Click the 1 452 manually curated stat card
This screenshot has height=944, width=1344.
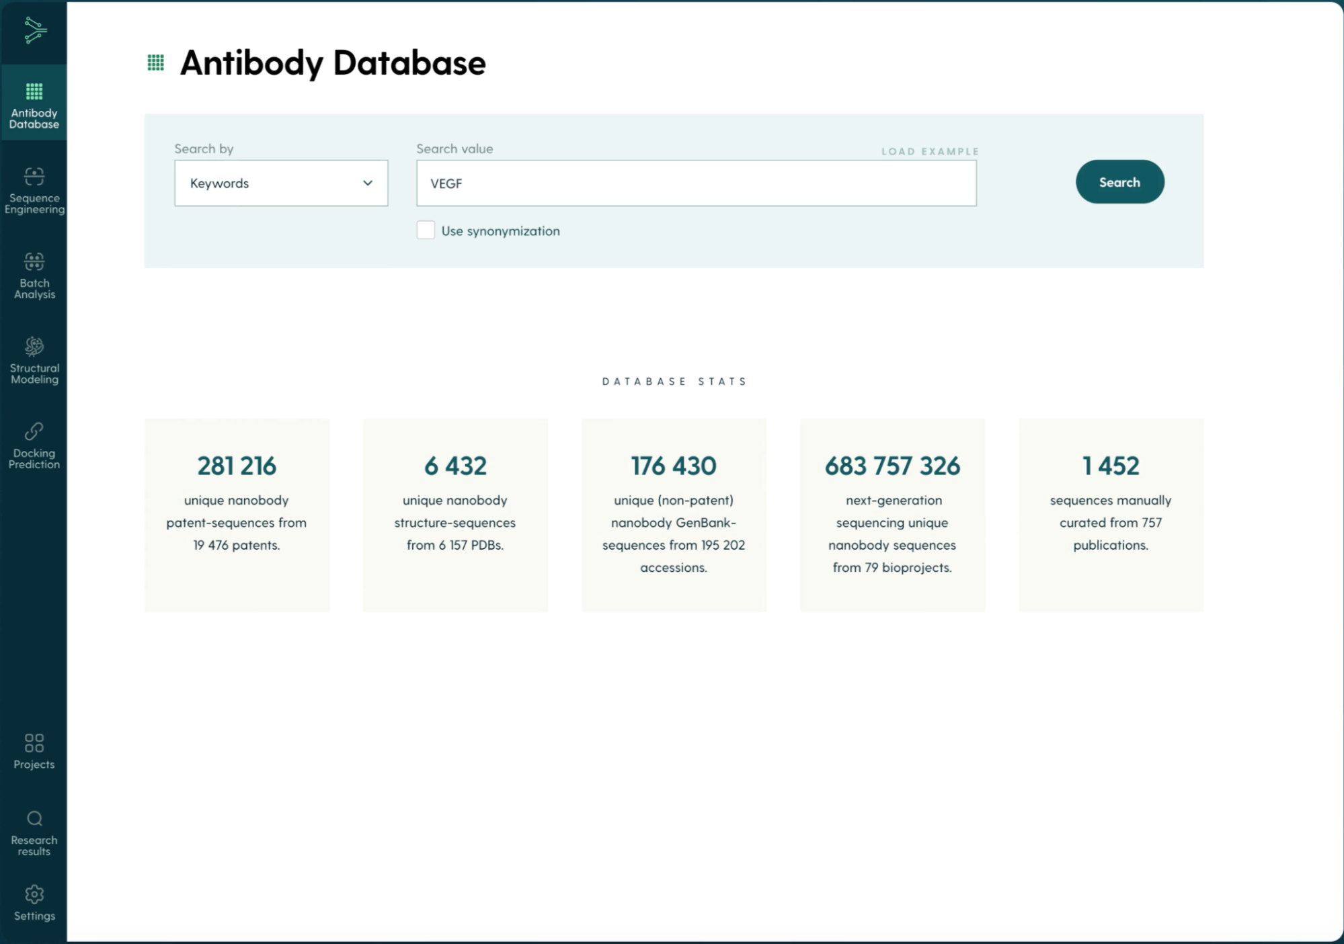click(x=1111, y=515)
